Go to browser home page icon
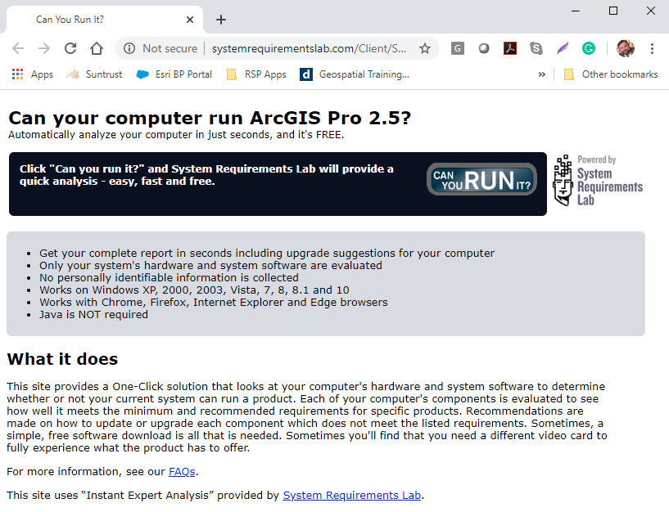 pos(97,48)
